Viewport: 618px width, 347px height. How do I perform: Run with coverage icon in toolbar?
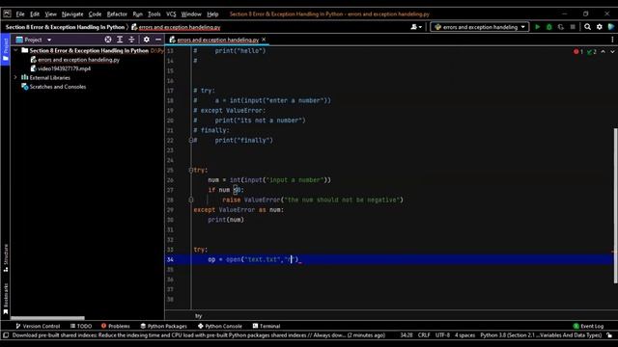pyautogui.click(x=561, y=27)
